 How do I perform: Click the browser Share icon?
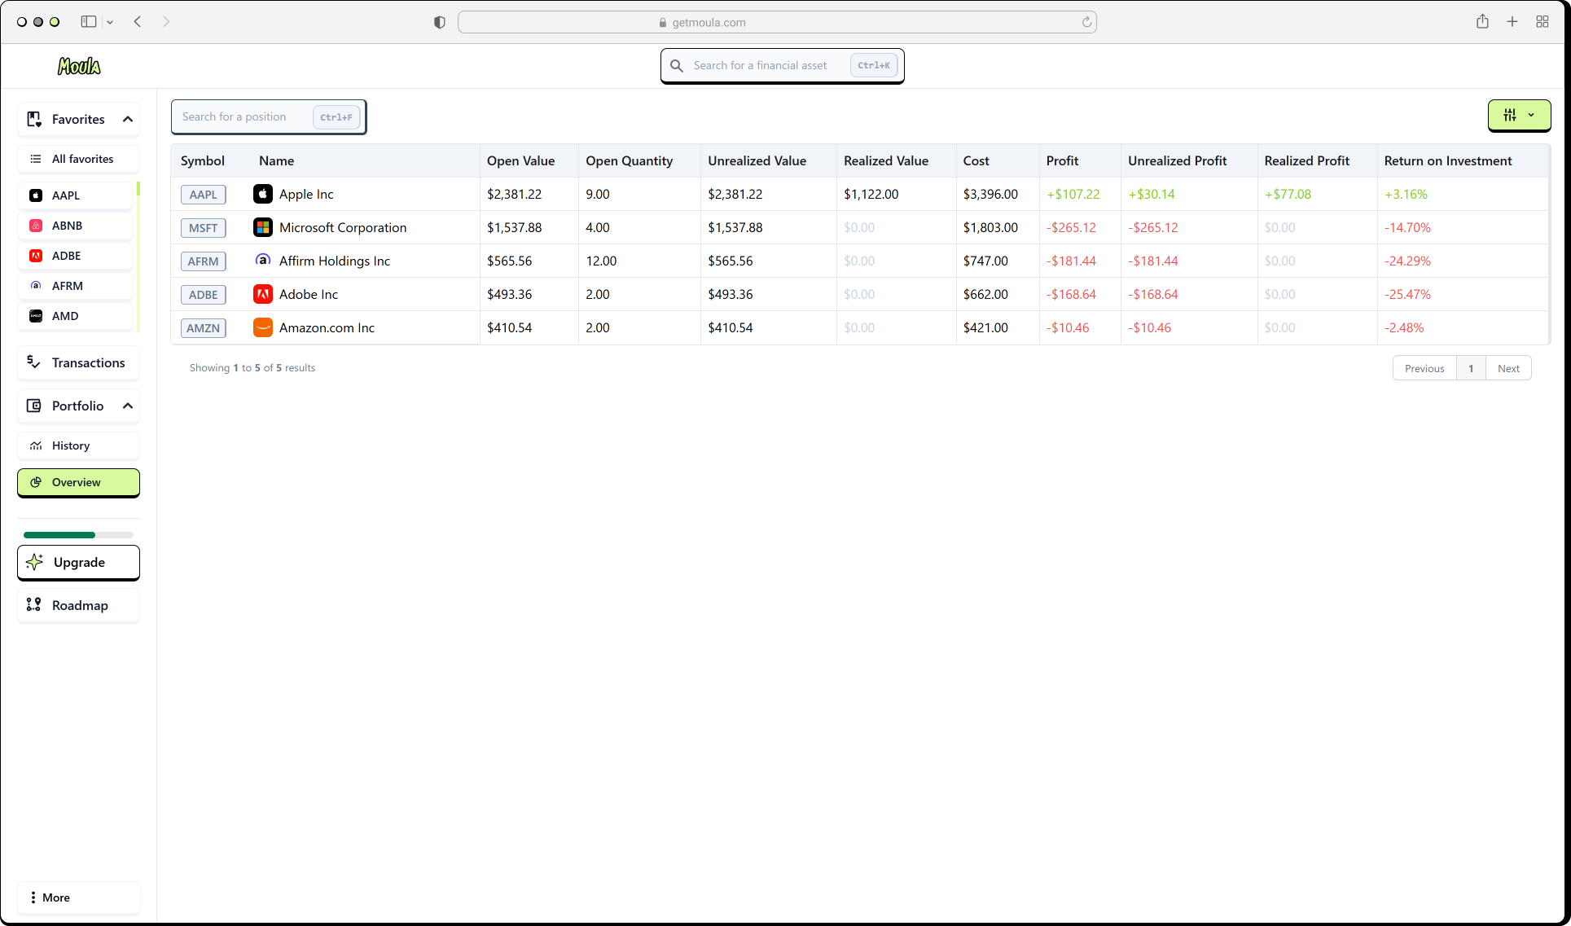1482,21
